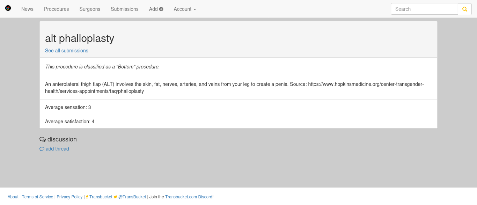The height and width of the screenshot is (205, 477).
Task: Click the discussion speech bubbles icon
Action: pyautogui.click(x=43, y=139)
